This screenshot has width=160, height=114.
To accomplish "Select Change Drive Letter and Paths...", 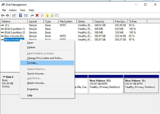I will pyautogui.click(x=45, y=58).
